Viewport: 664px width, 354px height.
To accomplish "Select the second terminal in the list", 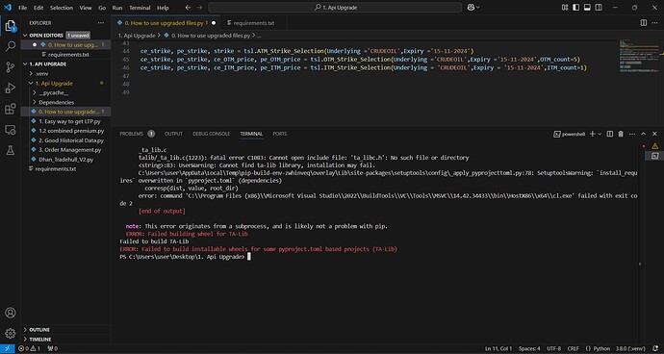I will pos(654,156).
